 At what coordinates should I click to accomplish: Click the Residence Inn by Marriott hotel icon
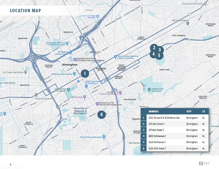pos(97,104)
